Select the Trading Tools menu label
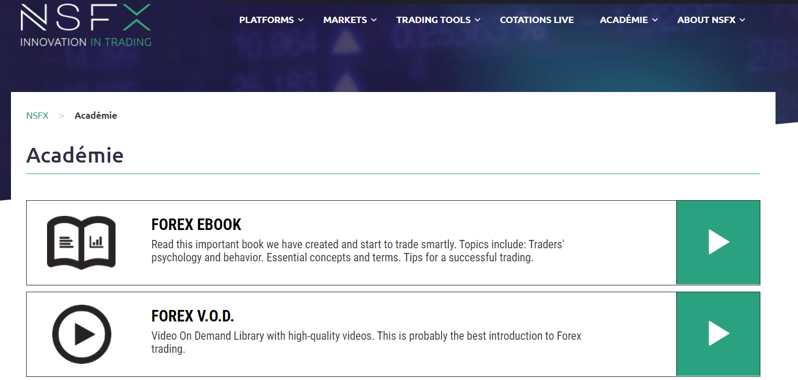The height and width of the screenshot is (380, 798). (433, 20)
